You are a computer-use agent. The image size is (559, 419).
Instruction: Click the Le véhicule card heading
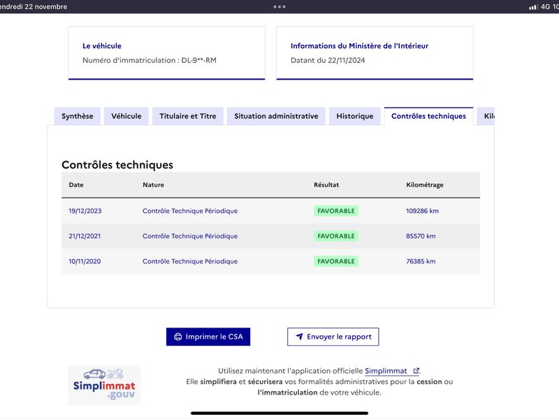[102, 46]
